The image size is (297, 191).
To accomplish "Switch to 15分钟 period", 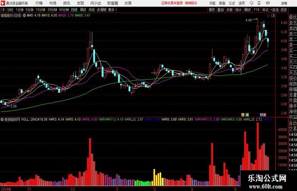I will 40,10.
